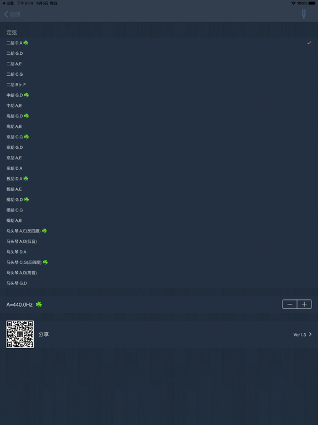Image resolution: width=318 pixels, height=425 pixels.
Task: Tap the share QR code image
Action: click(x=20, y=334)
